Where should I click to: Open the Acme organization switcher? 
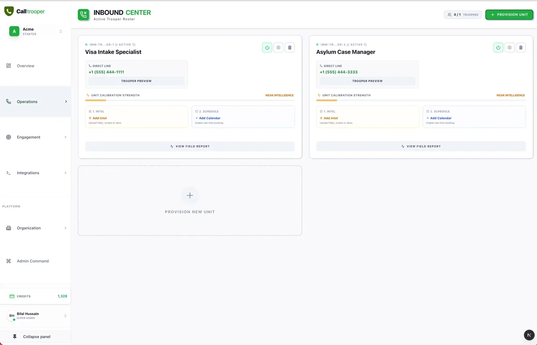click(35, 31)
